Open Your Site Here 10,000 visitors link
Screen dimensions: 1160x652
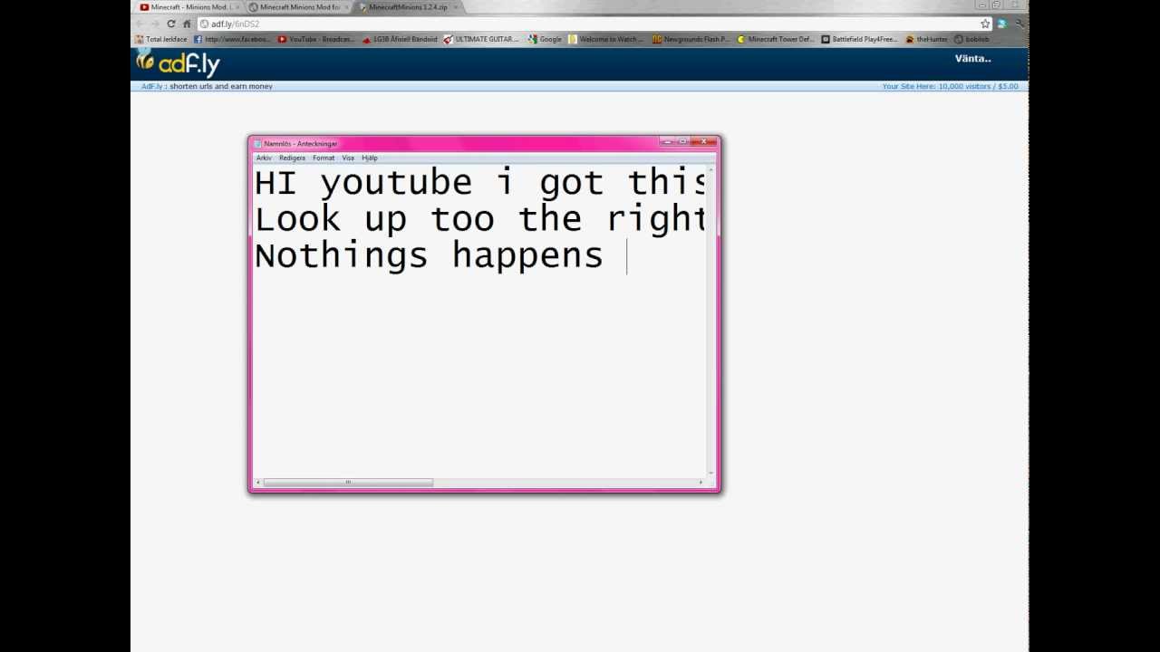[950, 86]
